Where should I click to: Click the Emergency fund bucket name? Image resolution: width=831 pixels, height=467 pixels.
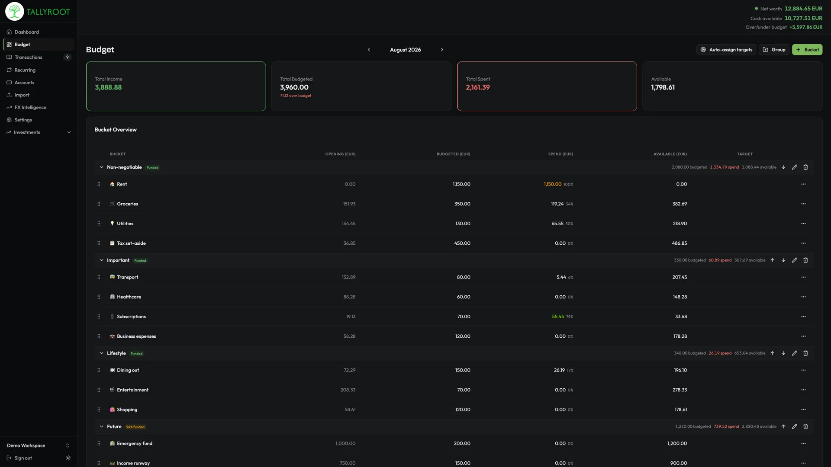[x=135, y=444]
